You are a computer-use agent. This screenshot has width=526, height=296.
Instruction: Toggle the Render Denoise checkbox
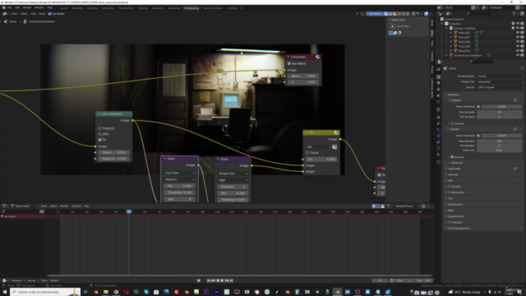point(452,157)
